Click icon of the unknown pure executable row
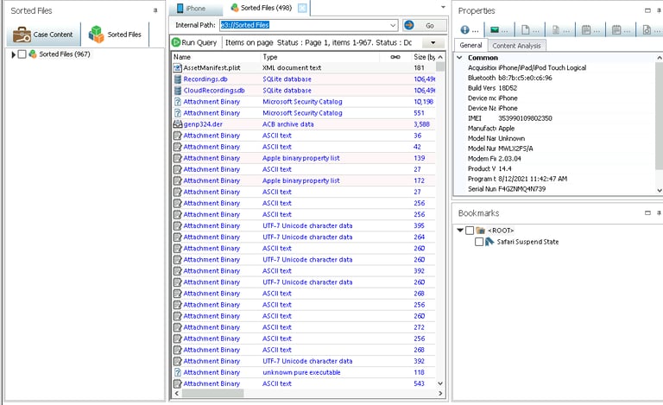 tap(178, 372)
